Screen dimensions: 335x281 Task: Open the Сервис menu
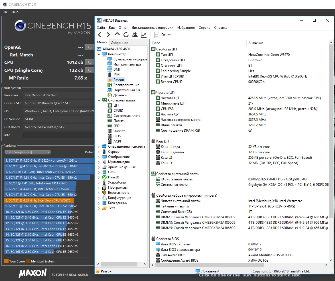click(x=204, y=28)
